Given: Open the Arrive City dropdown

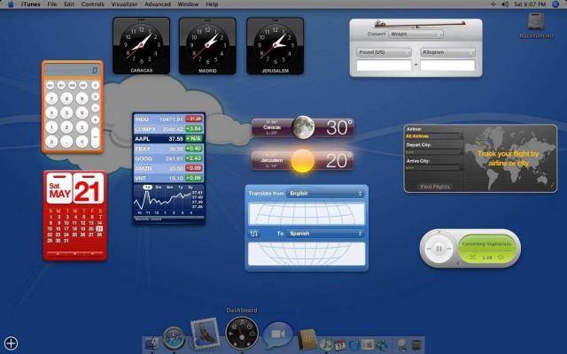Looking at the screenshot, I should pyautogui.click(x=434, y=168).
